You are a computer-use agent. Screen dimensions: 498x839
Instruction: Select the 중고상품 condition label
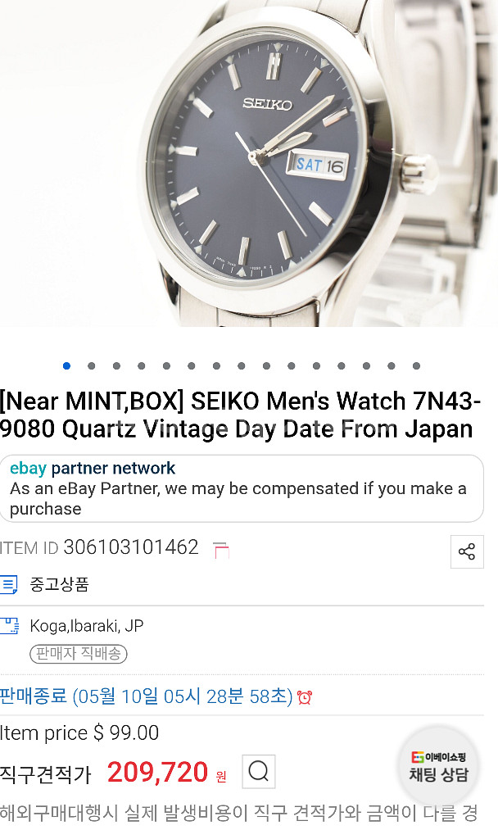point(59,583)
